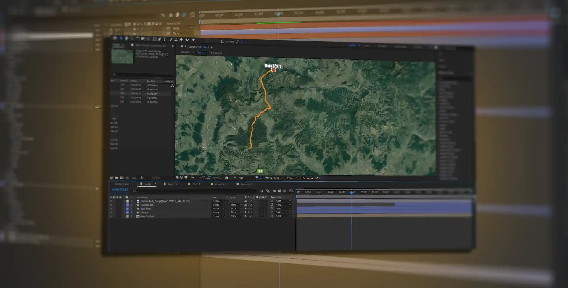Image resolution: width=568 pixels, height=288 pixels.
Task: Click the current time 0:00:02:42 in timeline
Action: [120, 190]
